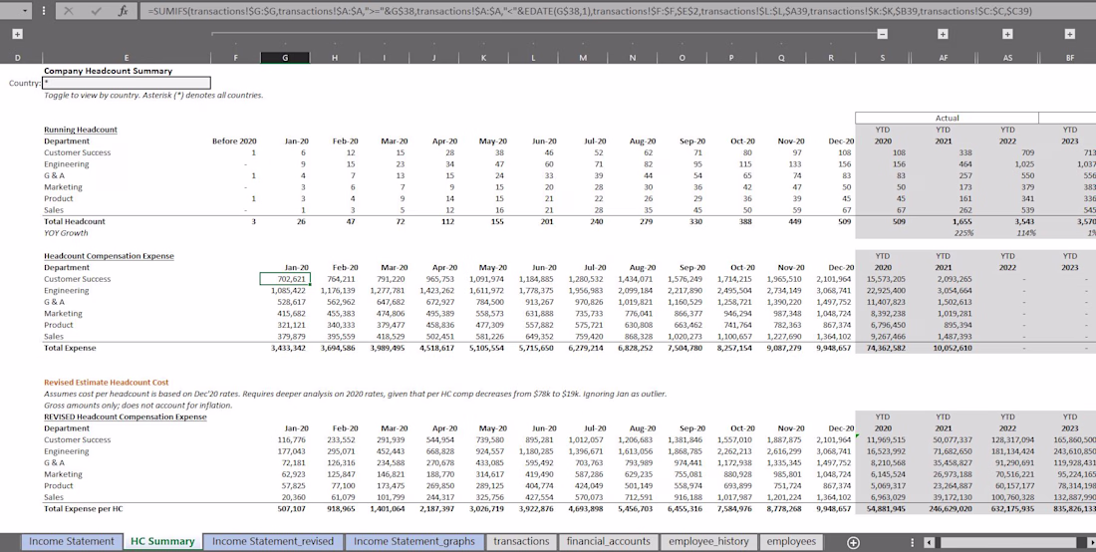Select the financial_accounts sheet tab
1096x552 pixels.
[608, 542]
